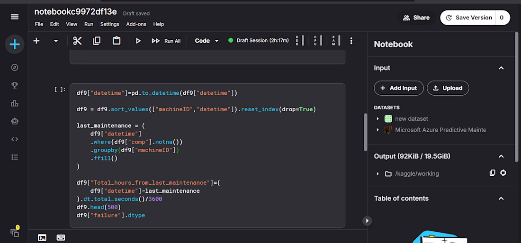This screenshot has width=521, height=243.
Task: Open Datasets bar chart icon in sidebar
Action: point(15,103)
